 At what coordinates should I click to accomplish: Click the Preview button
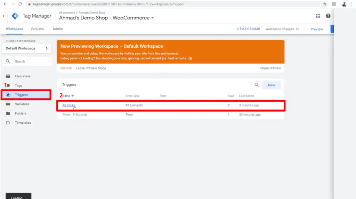coord(317,29)
